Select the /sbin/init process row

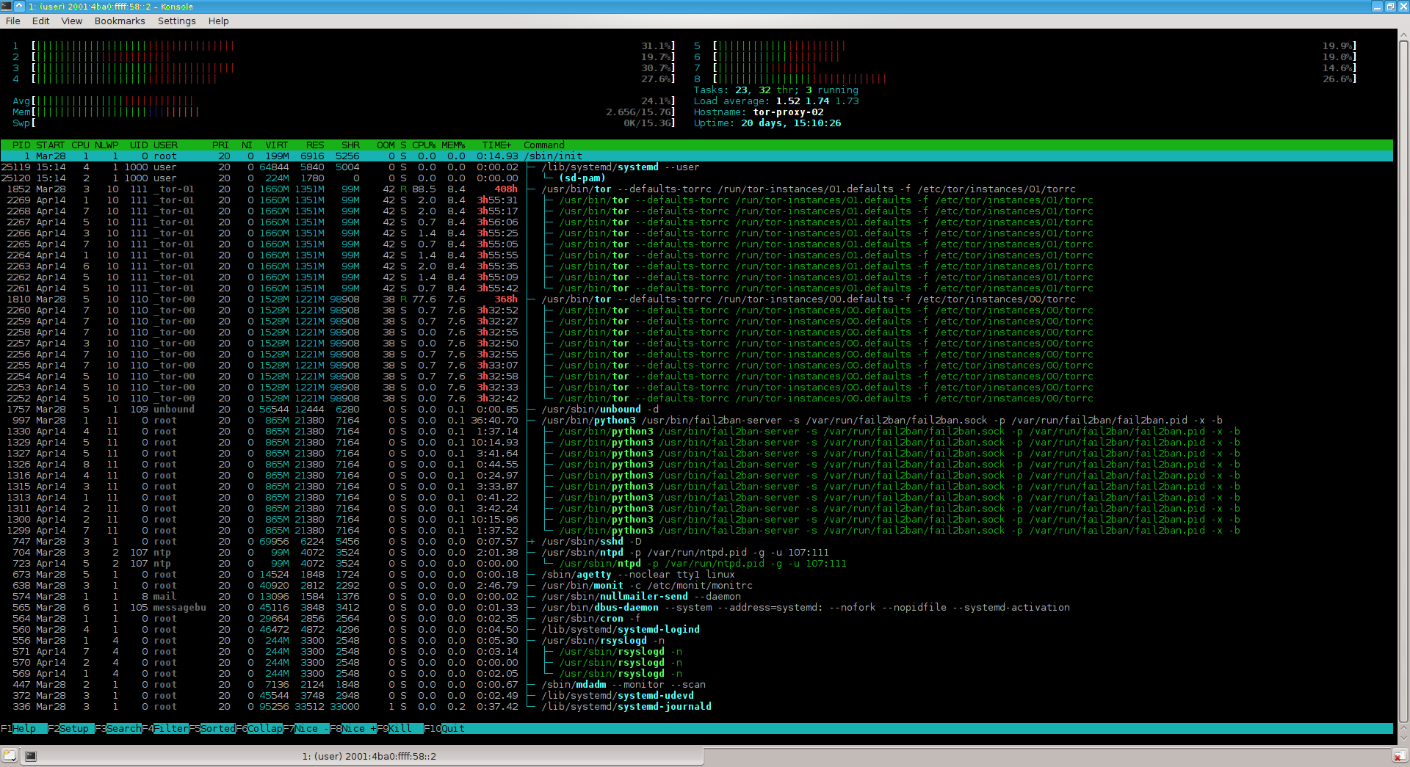coord(697,156)
